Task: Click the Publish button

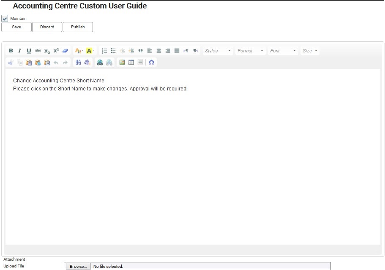Action: click(x=78, y=27)
